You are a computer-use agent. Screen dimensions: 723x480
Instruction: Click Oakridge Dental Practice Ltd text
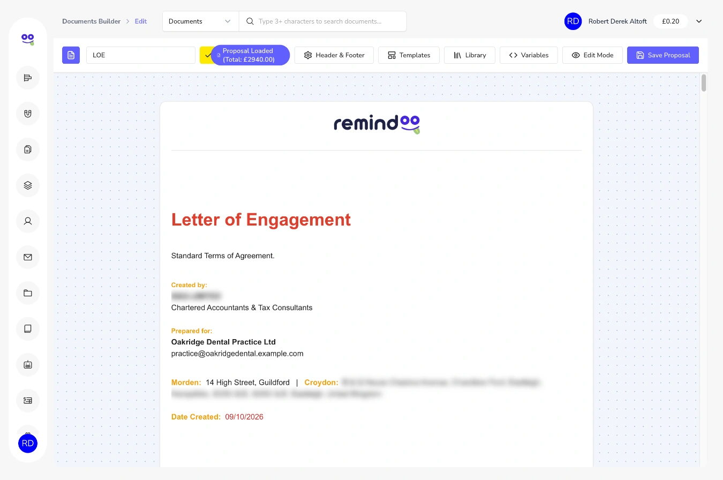tap(223, 342)
